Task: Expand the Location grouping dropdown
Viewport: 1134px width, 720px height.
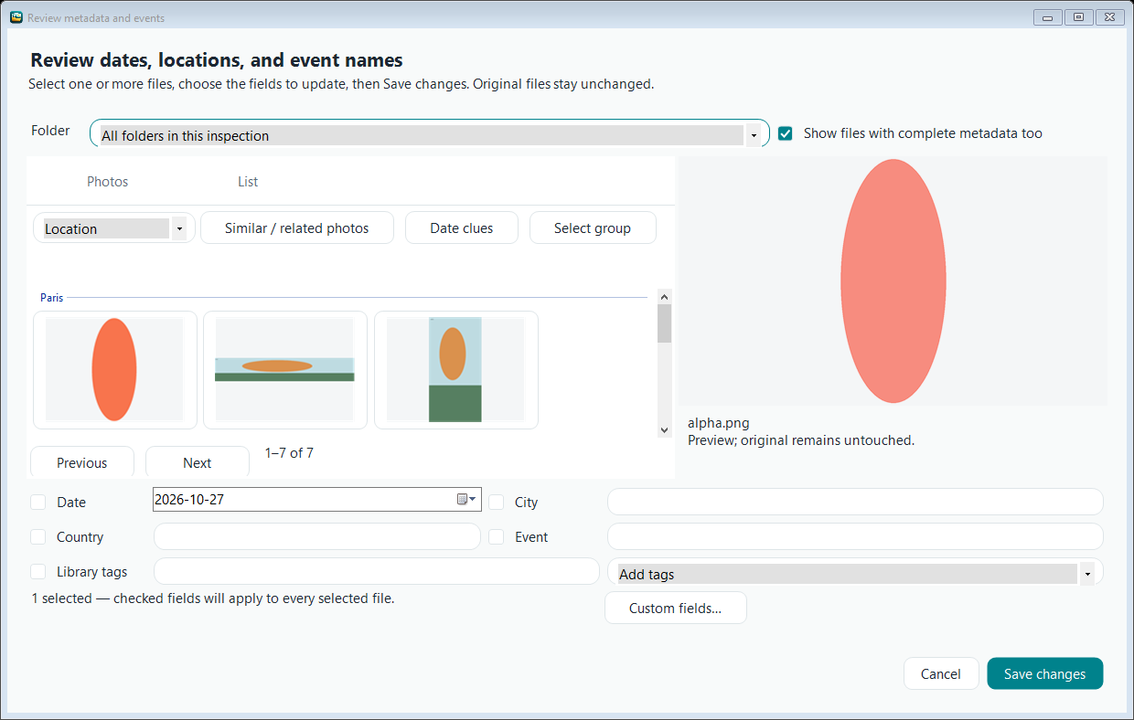Action: coord(114,228)
